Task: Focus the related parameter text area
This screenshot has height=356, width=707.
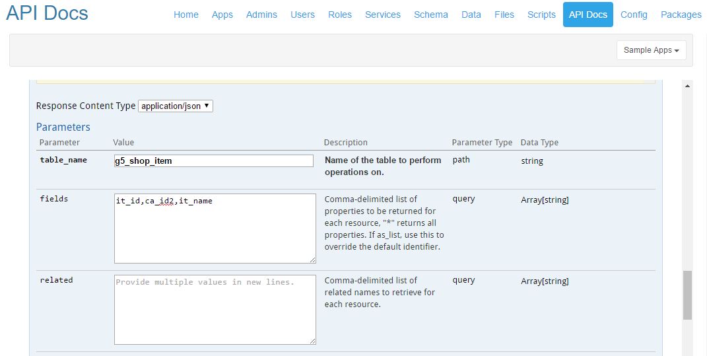Action: click(x=215, y=309)
